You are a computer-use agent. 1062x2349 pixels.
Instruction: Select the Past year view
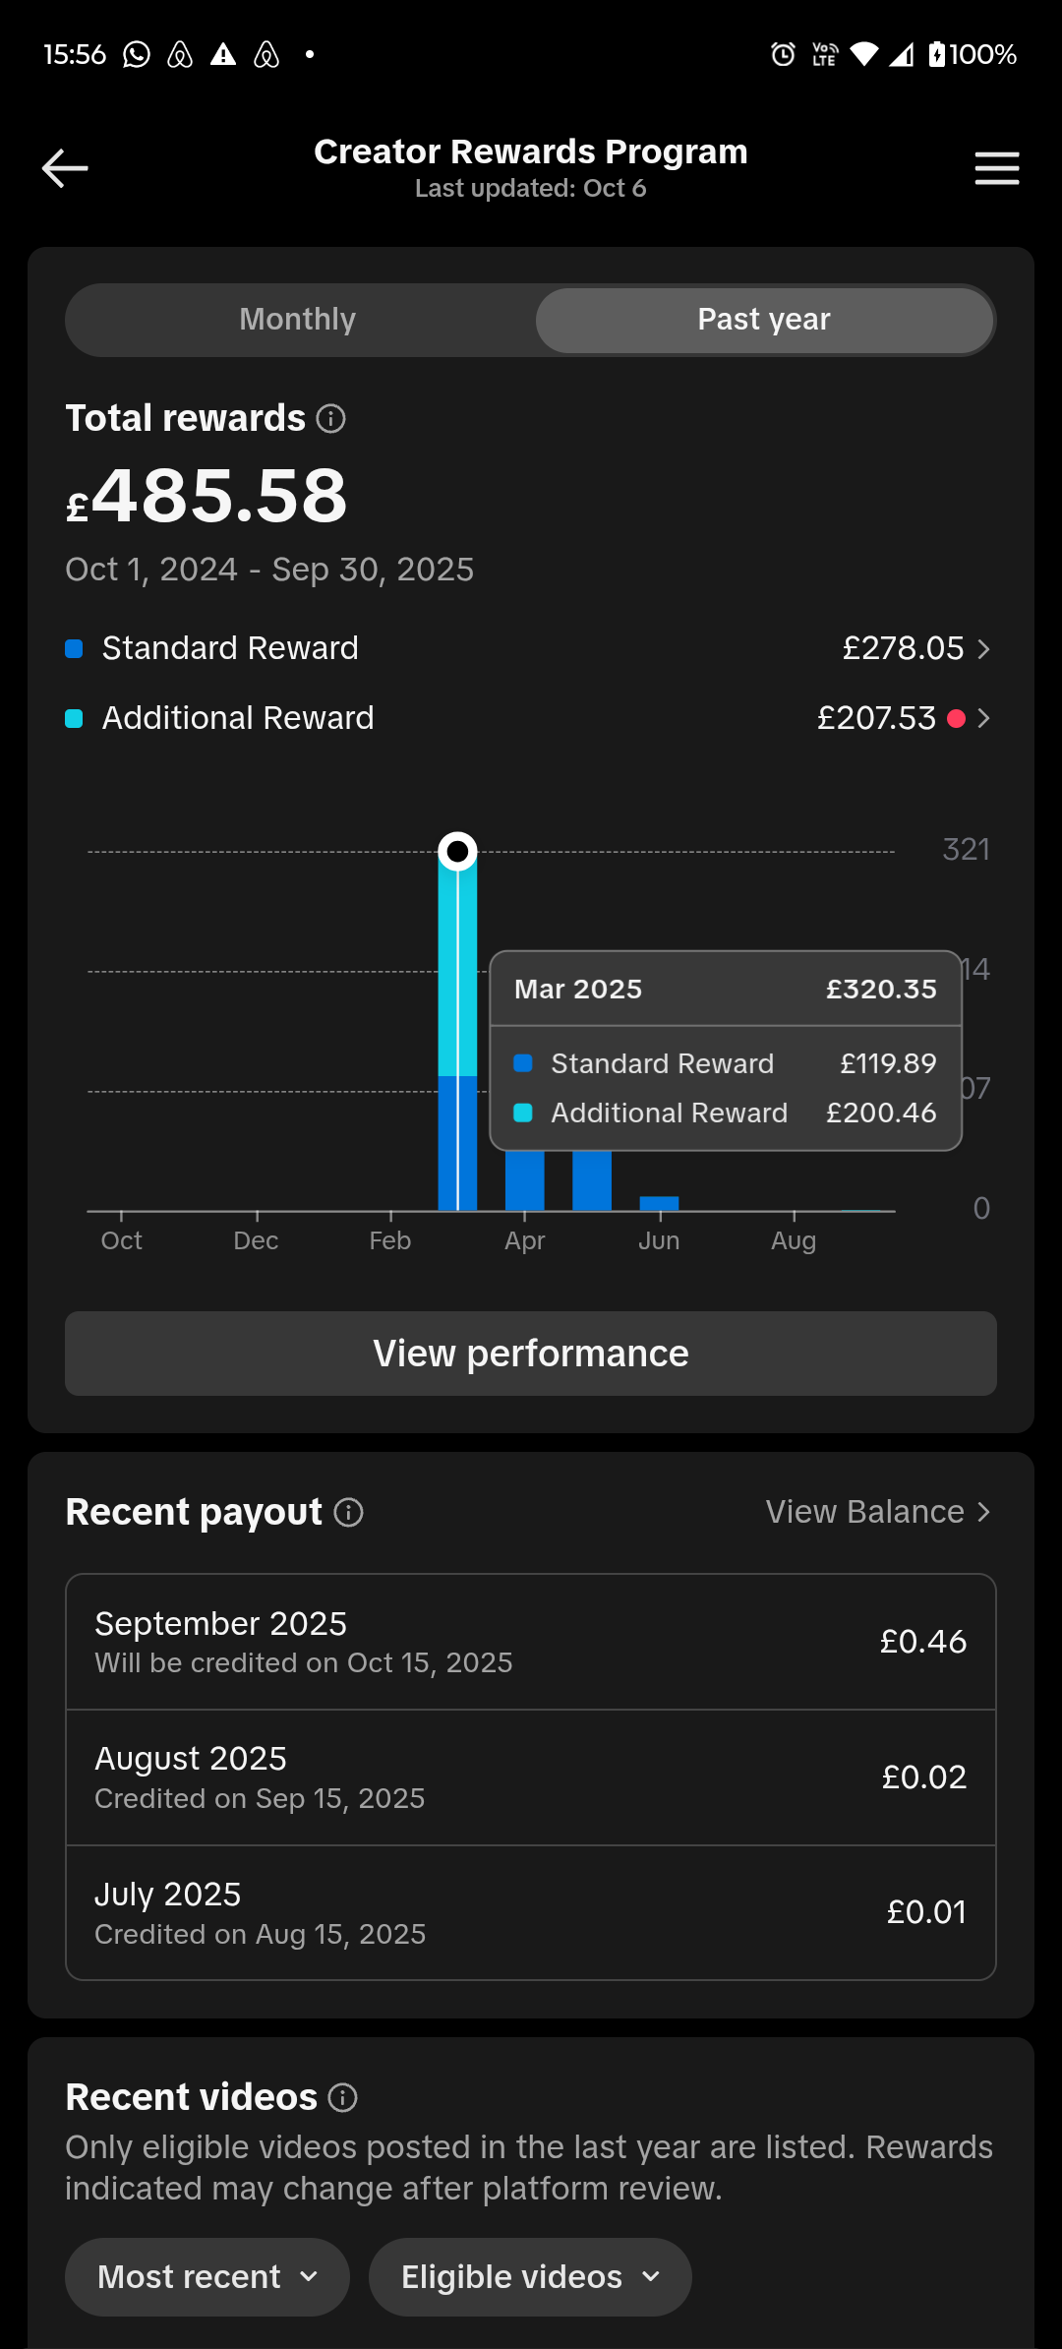coord(764,320)
